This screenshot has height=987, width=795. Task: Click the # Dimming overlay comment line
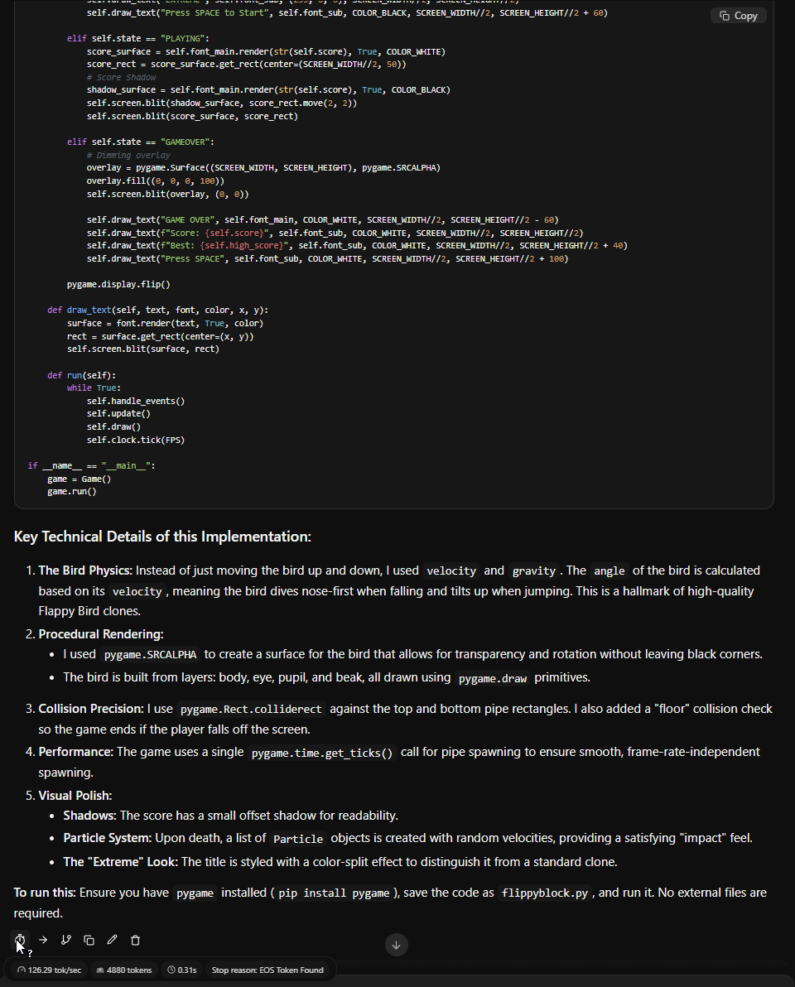[x=128, y=156]
